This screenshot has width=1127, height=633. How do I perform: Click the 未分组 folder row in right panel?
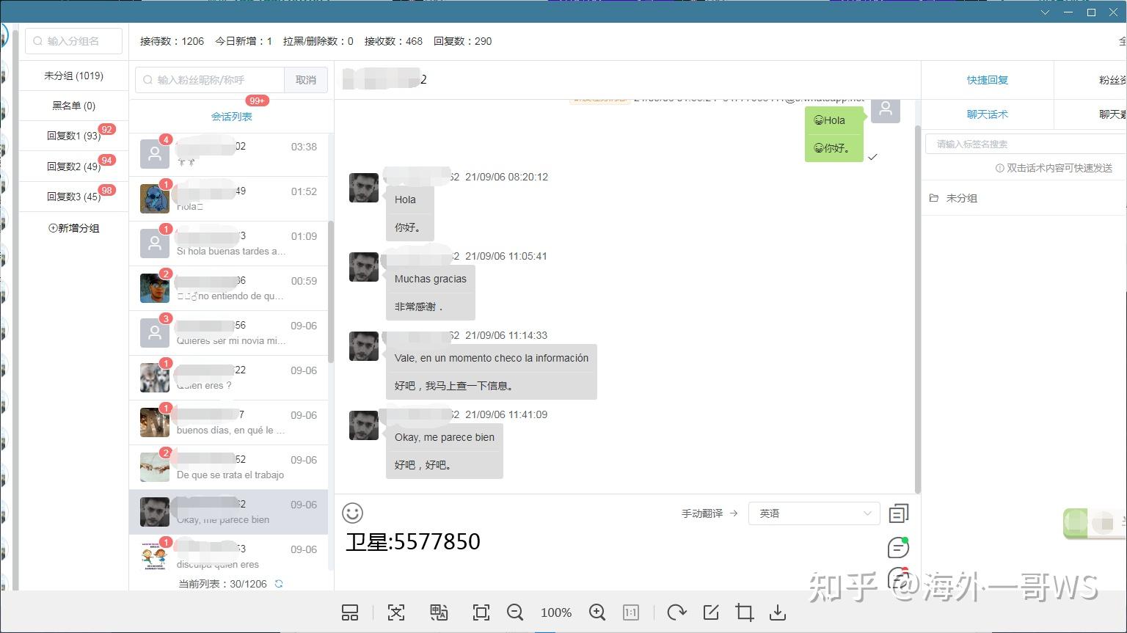point(1024,198)
